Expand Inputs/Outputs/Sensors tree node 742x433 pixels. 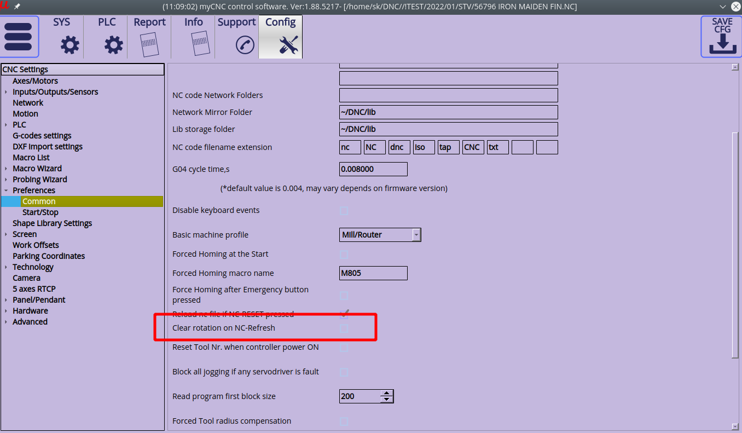(x=6, y=92)
